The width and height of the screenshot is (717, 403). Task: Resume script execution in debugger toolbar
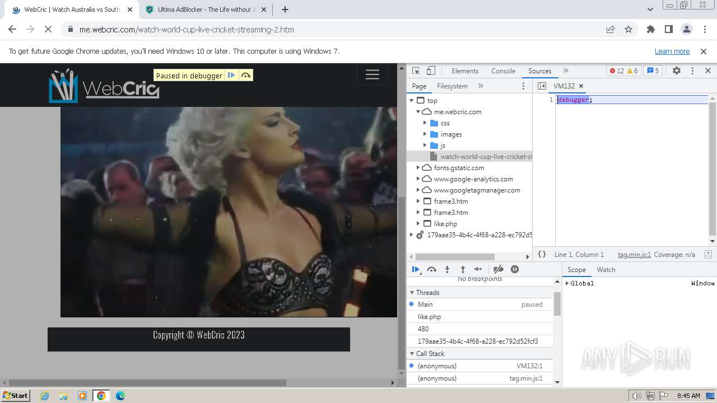(416, 269)
